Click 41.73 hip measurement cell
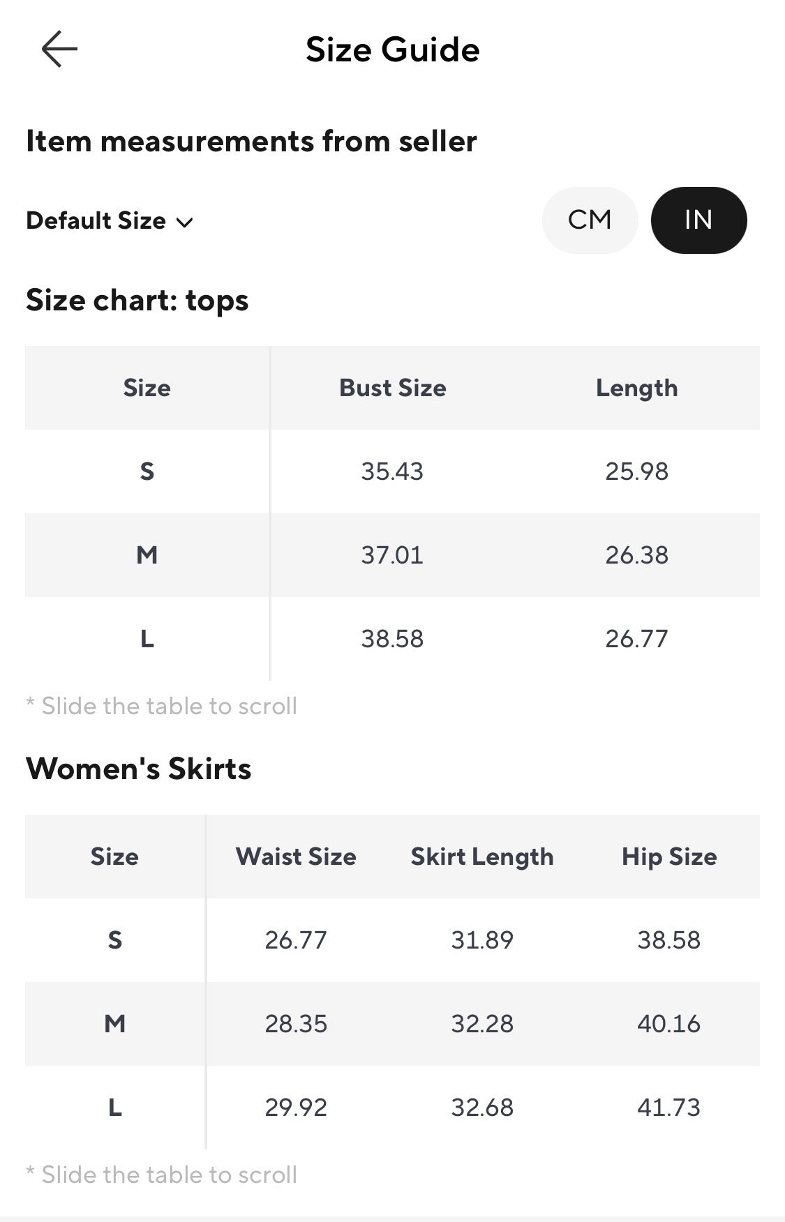785x1222 pixels. tap(668, 1108)
